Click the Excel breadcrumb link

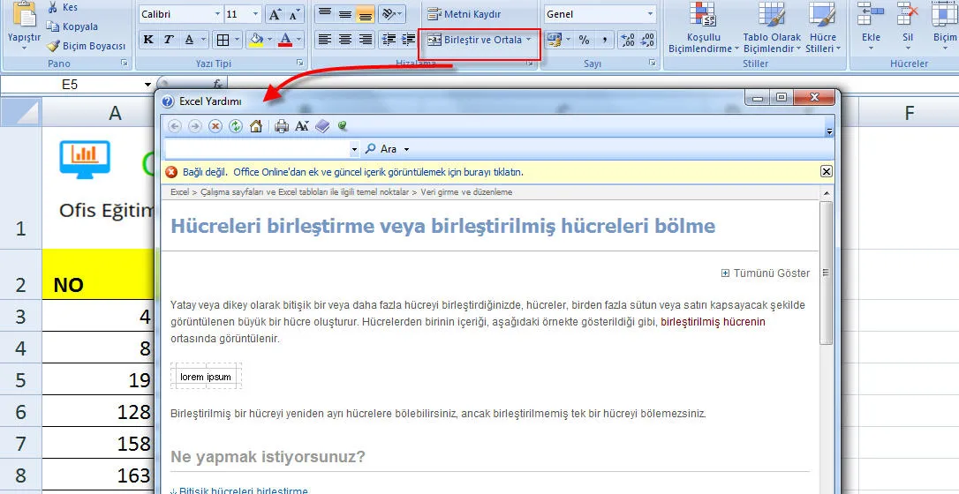(179, 191)
